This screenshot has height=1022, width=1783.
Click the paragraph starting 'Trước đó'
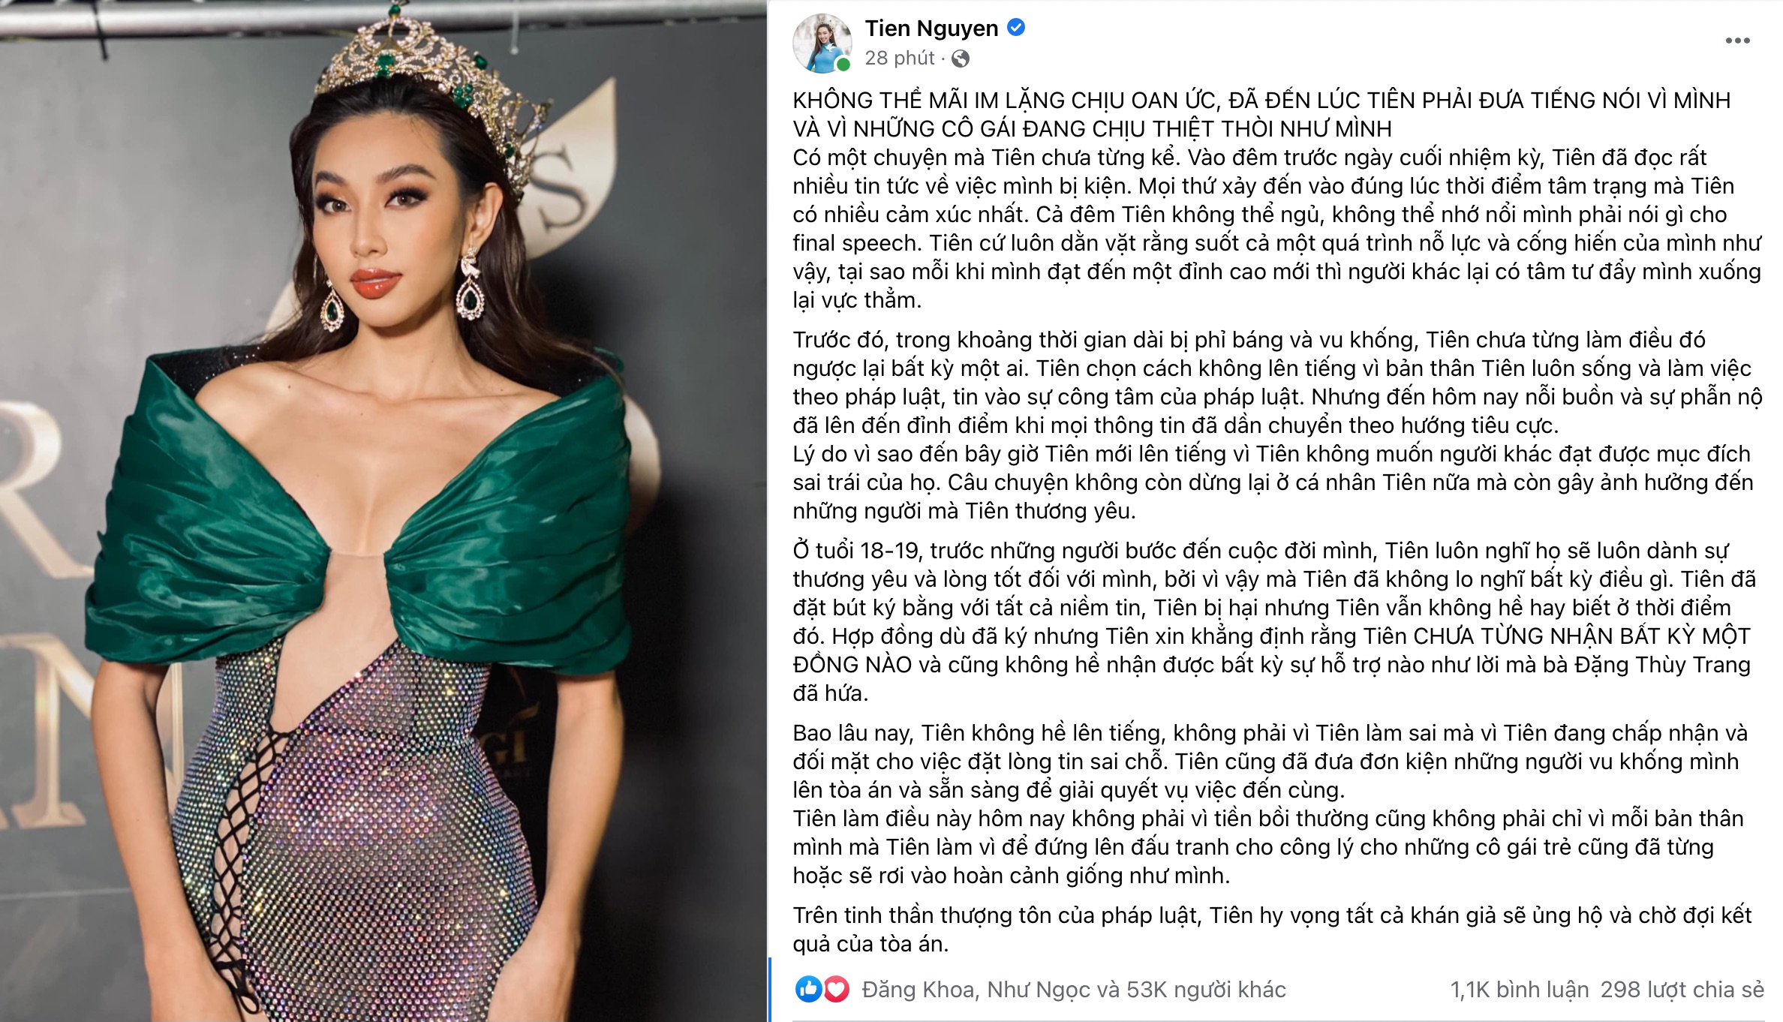(x=1277, y=383)
